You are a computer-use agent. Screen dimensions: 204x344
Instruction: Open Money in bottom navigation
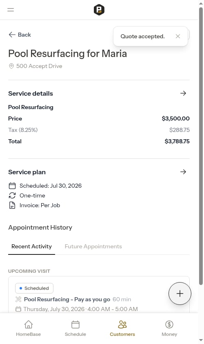click(169, 328)
